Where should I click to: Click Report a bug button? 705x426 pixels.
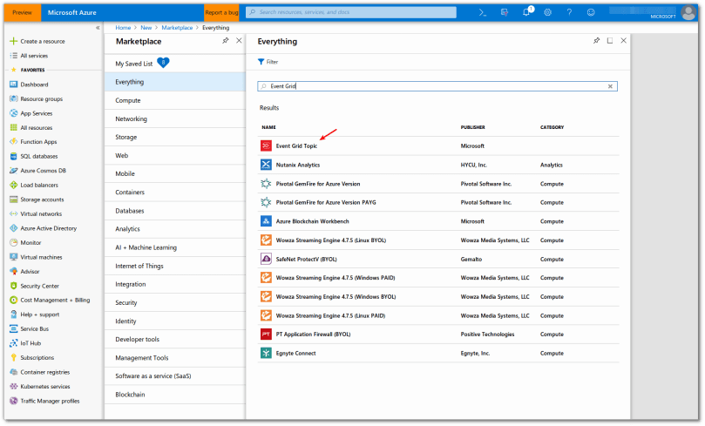(221, 12)
